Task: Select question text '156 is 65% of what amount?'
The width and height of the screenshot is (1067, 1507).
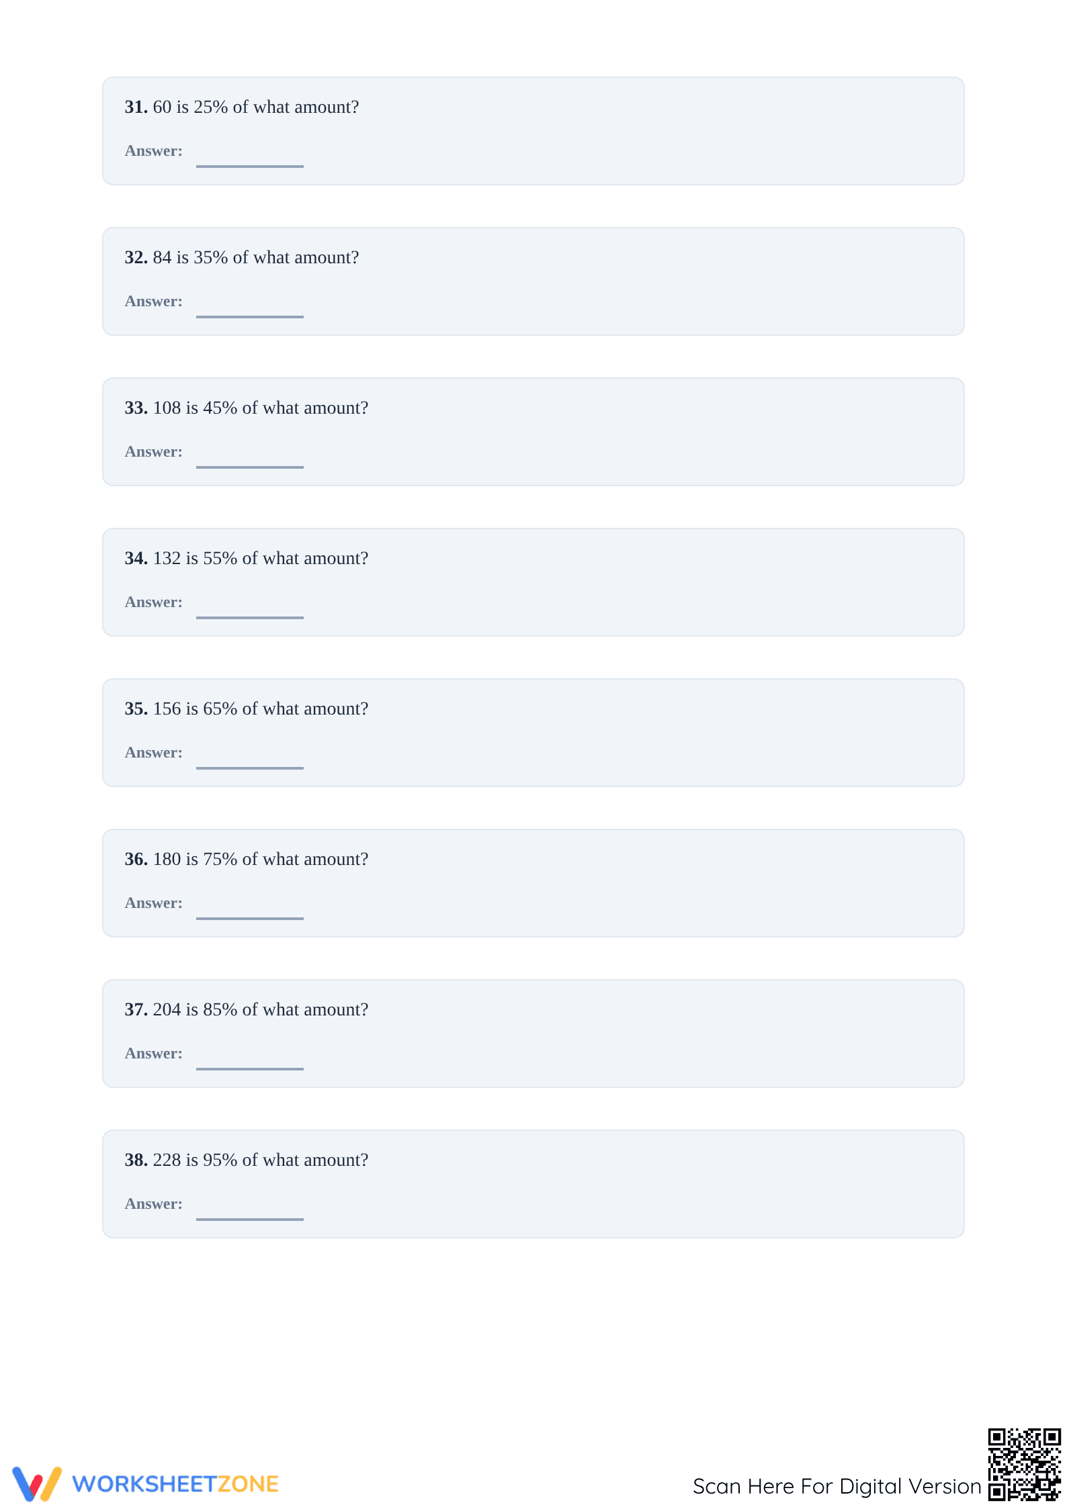Action: 261,709
